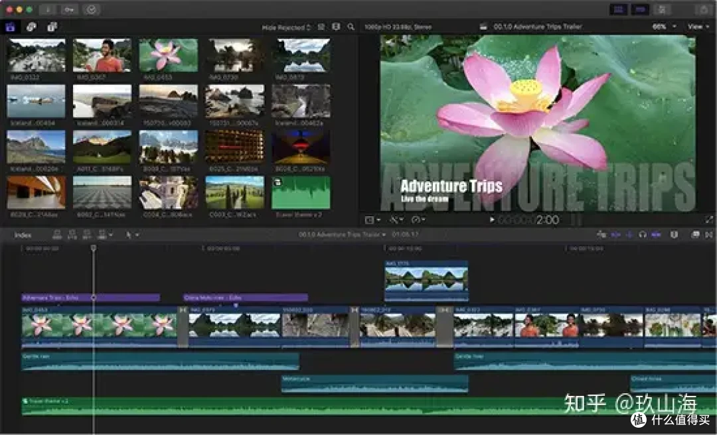Open the Hide Rejected filter dropdown
The height and width of the screenshot is (435, 717).
286,27
